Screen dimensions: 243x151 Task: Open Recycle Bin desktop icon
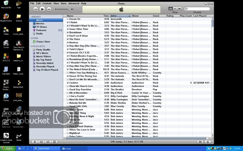click(x=6, y=5)
